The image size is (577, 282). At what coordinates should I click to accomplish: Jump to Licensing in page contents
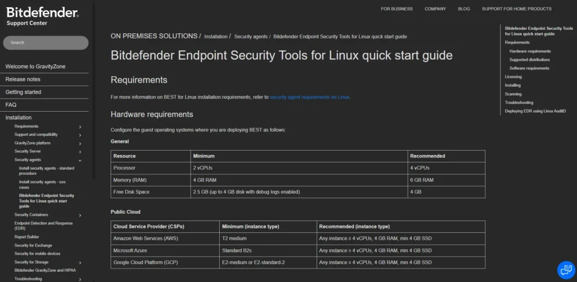tap(513, 77)
